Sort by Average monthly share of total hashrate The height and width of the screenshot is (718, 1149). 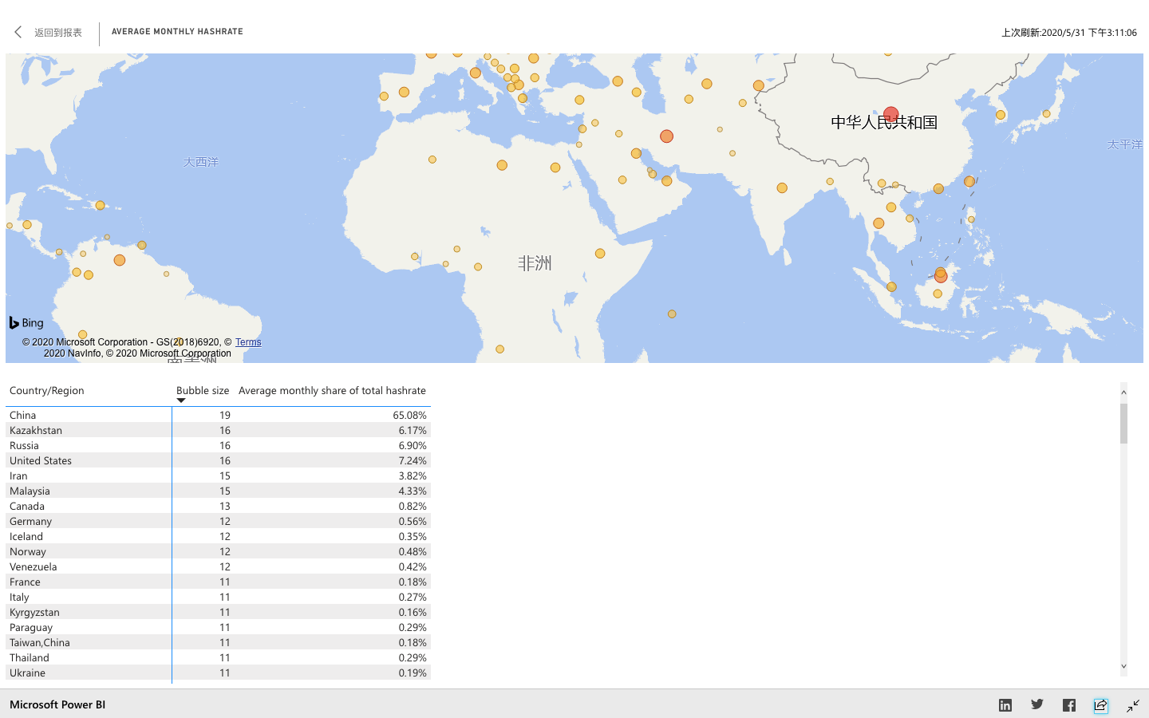coord(332,391)
